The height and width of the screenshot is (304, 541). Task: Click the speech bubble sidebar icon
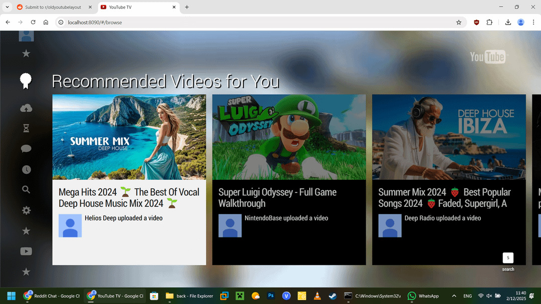pyautogui.click(x=26, y=149)
